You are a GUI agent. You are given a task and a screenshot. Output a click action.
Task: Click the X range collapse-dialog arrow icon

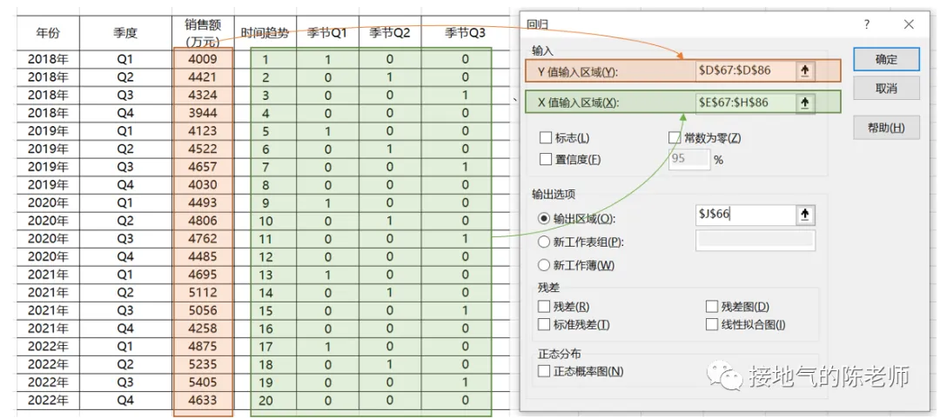click(x=805, y=103)
